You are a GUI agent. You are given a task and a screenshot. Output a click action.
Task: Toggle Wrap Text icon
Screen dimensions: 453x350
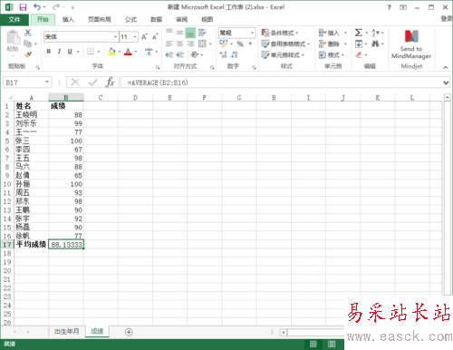(202, 33)
